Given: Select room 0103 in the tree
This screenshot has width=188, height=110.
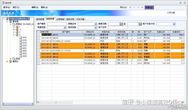Looking at the screenshot, I should pos(24,43).
